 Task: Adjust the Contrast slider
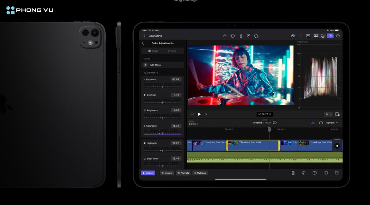(x=162, y=102)
